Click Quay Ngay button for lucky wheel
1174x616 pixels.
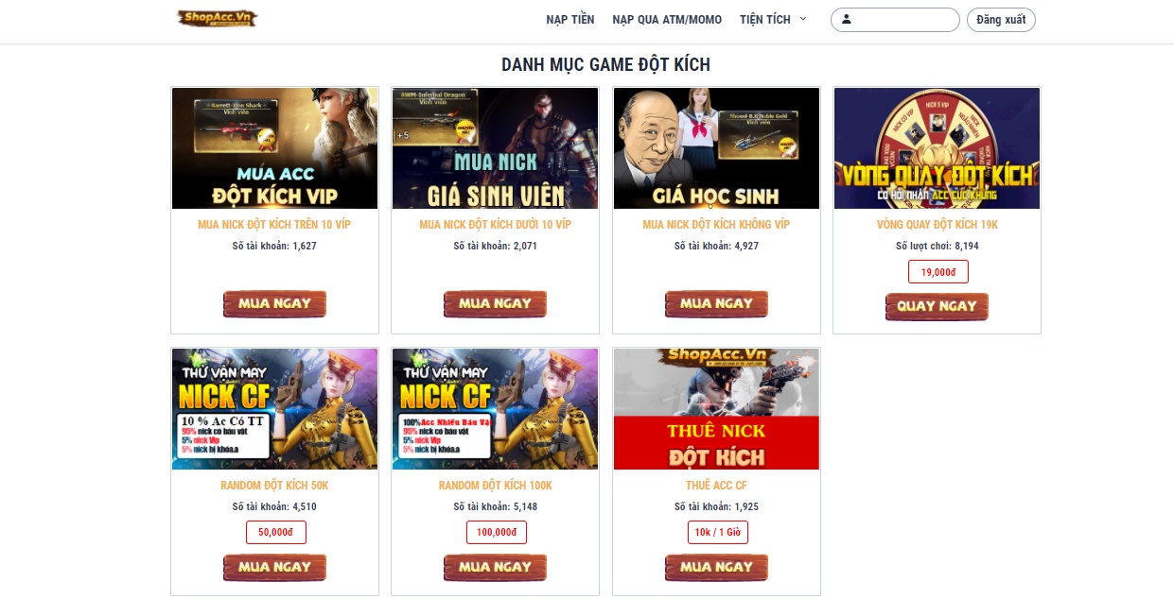937,306
